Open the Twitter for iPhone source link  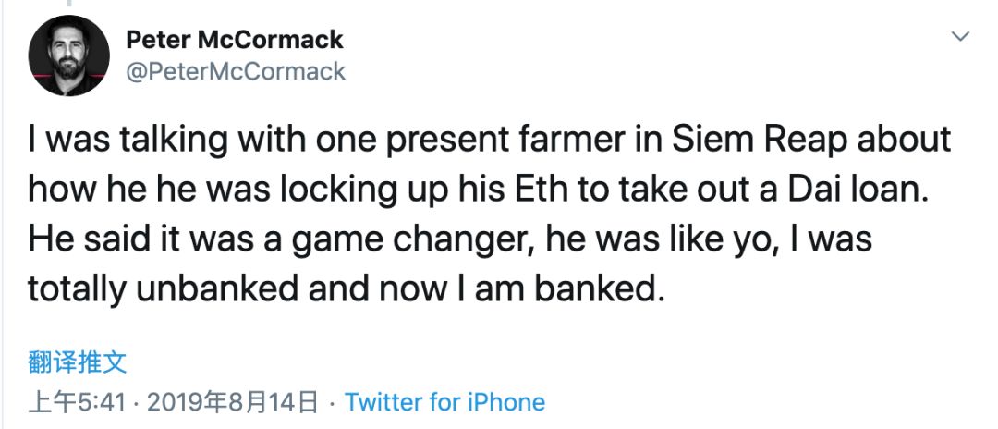(x=444, y=403)
